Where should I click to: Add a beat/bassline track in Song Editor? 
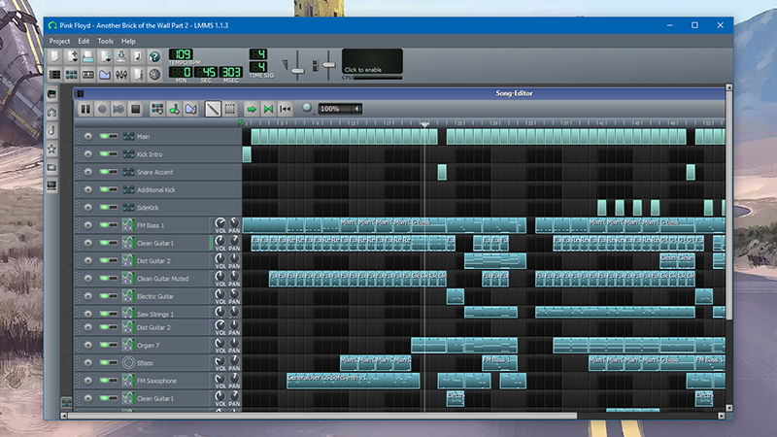[157, 109]
